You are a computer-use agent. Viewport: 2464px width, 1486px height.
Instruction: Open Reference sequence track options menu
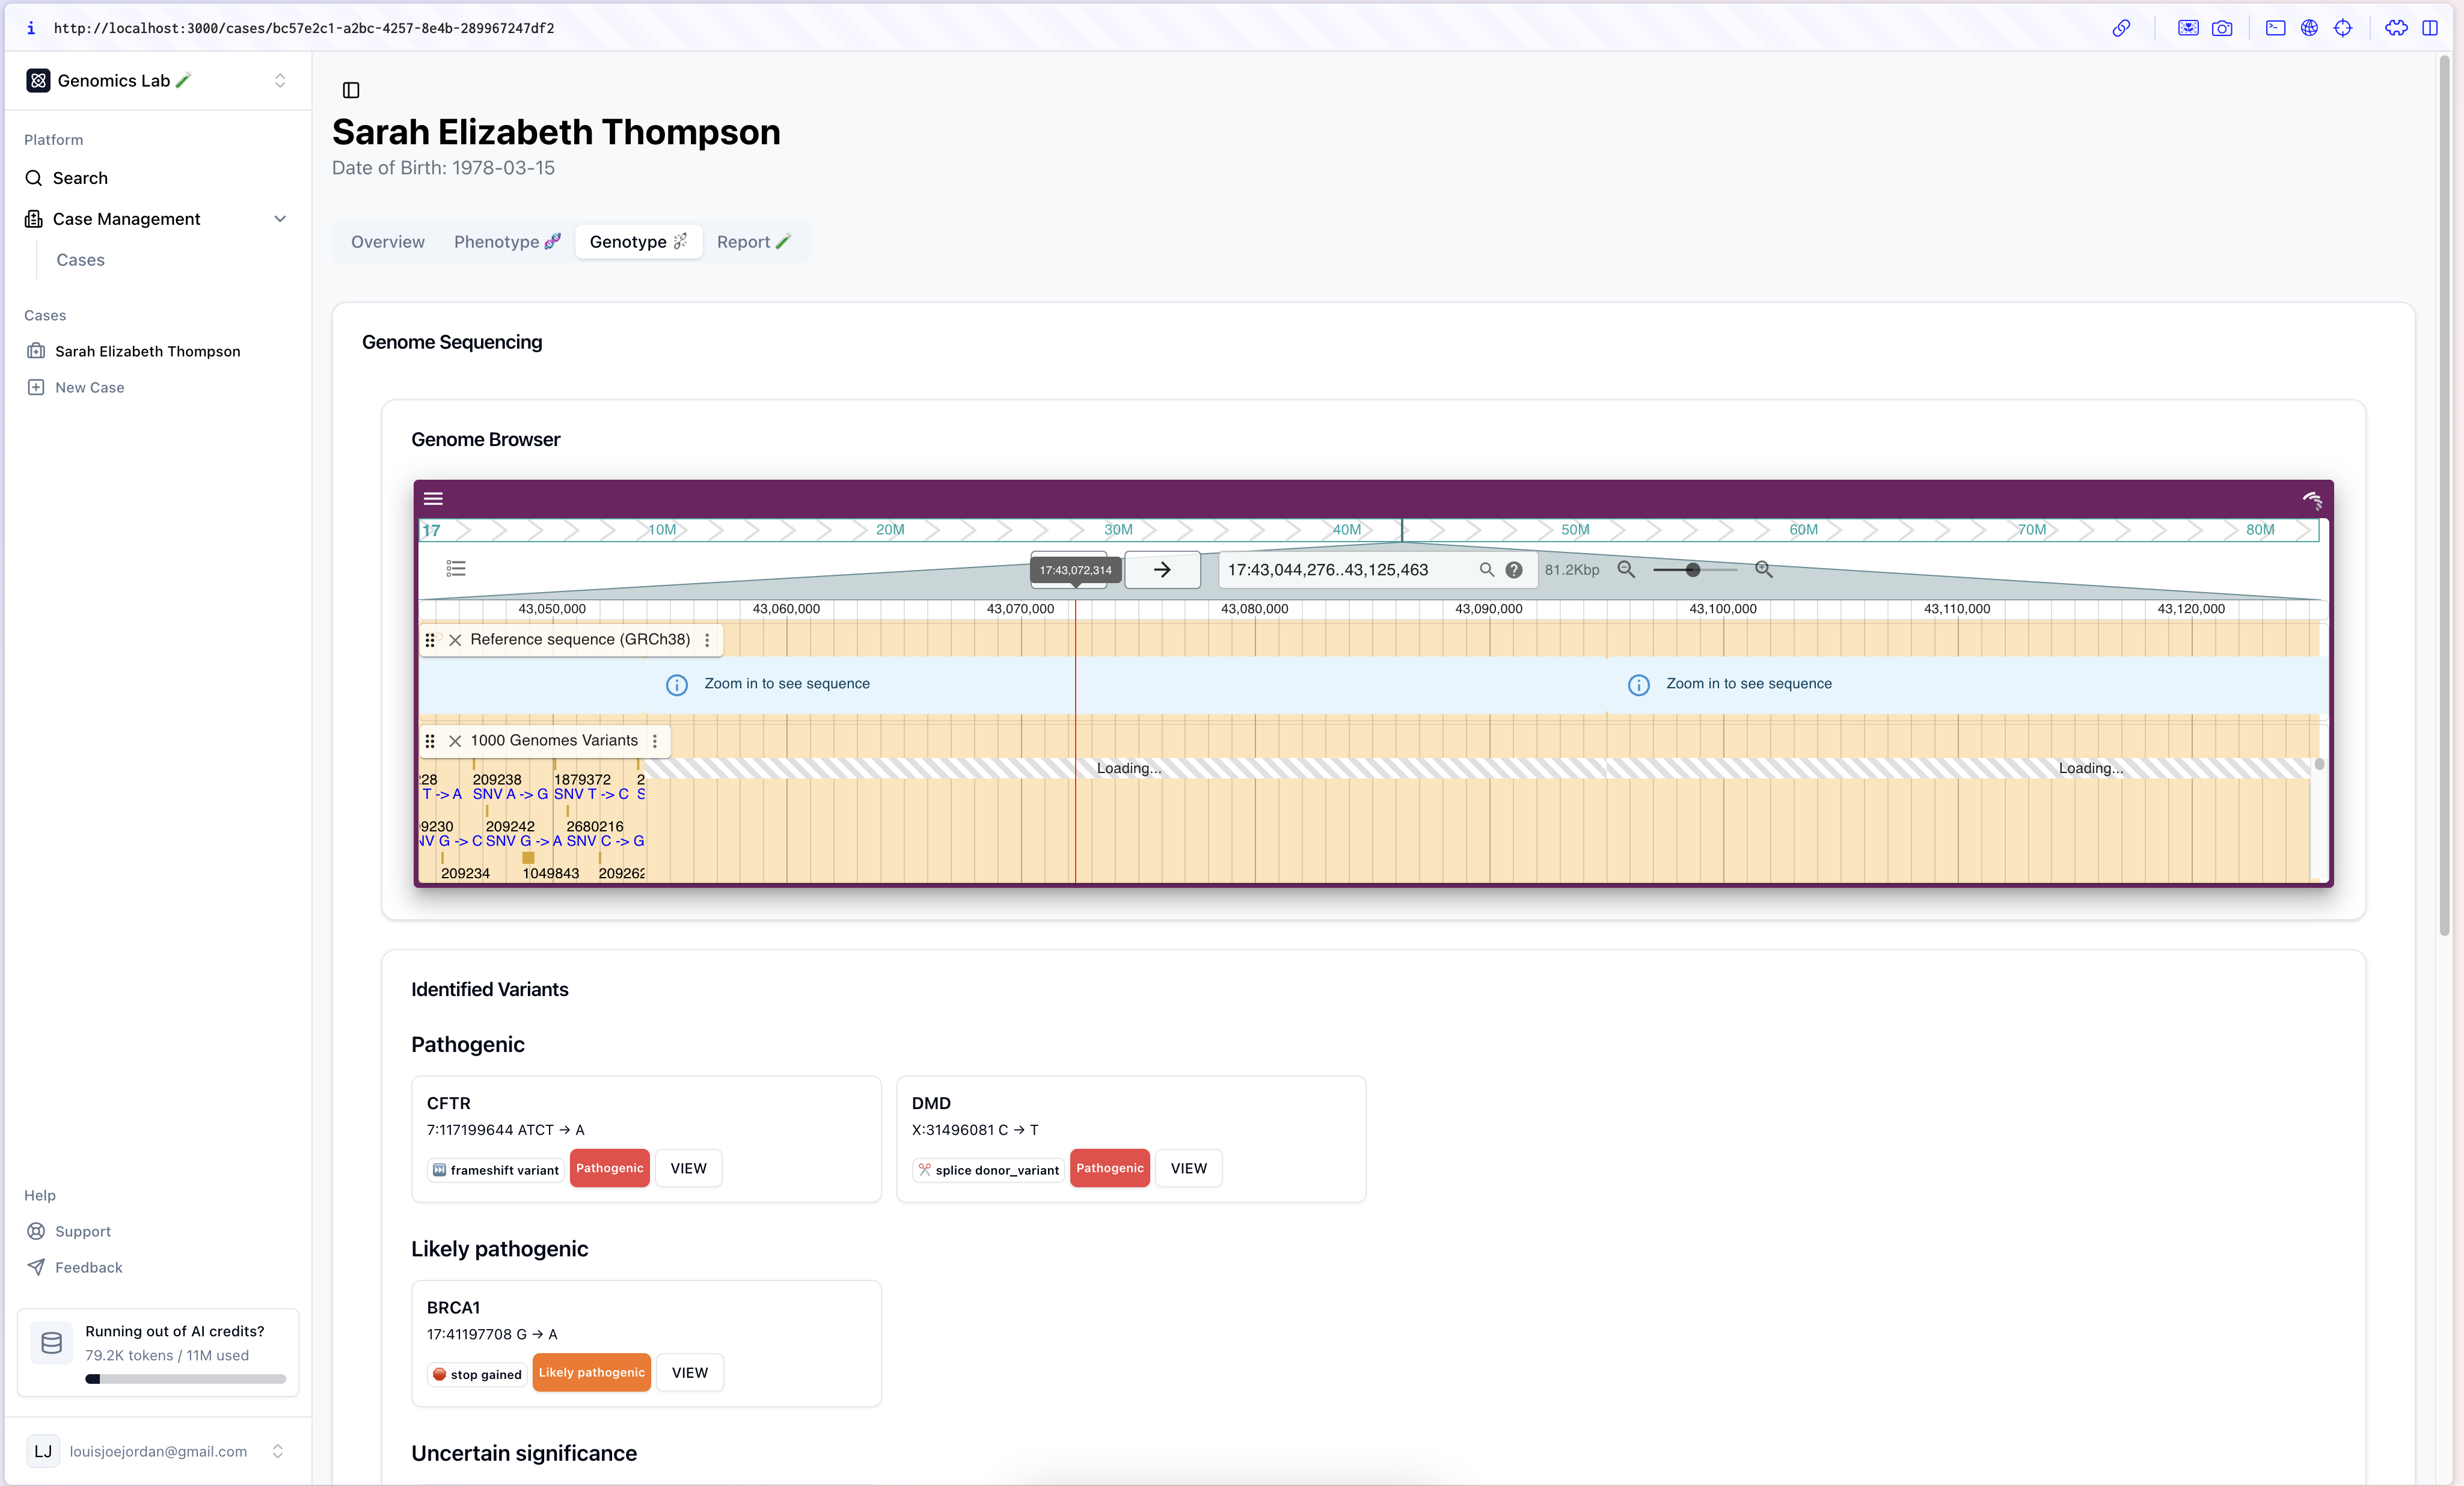(707, 640)
